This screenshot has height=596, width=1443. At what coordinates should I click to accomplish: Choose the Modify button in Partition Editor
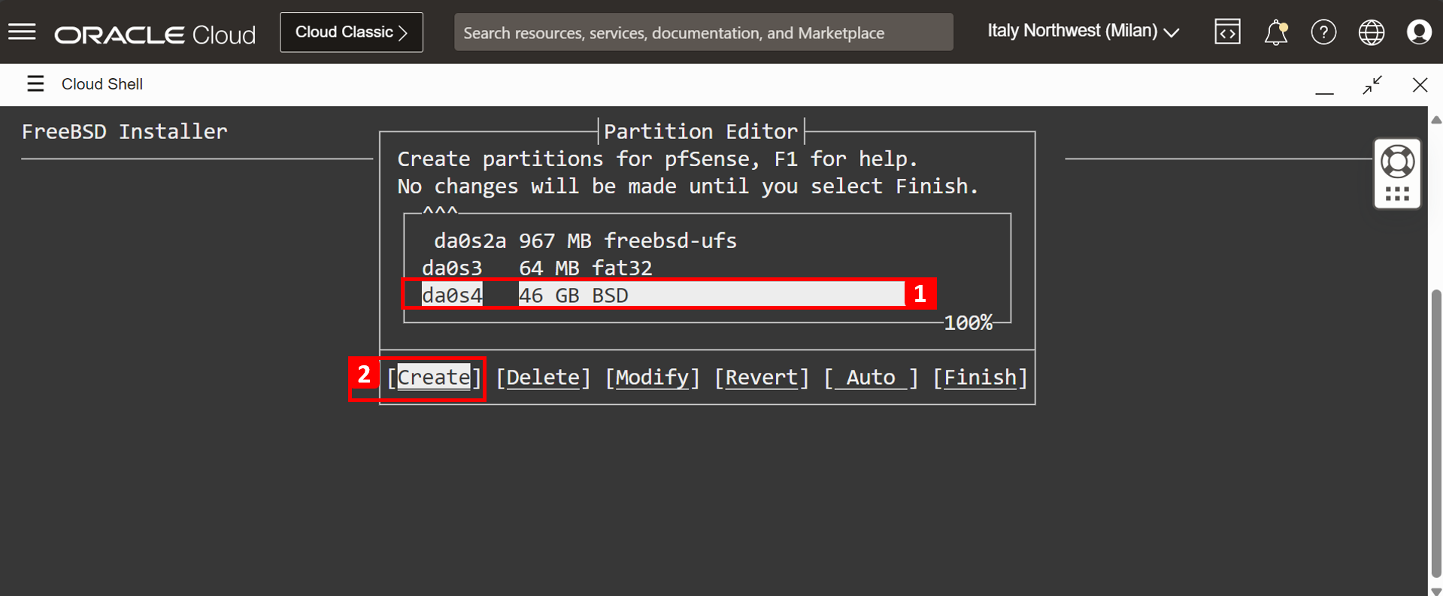653,377
